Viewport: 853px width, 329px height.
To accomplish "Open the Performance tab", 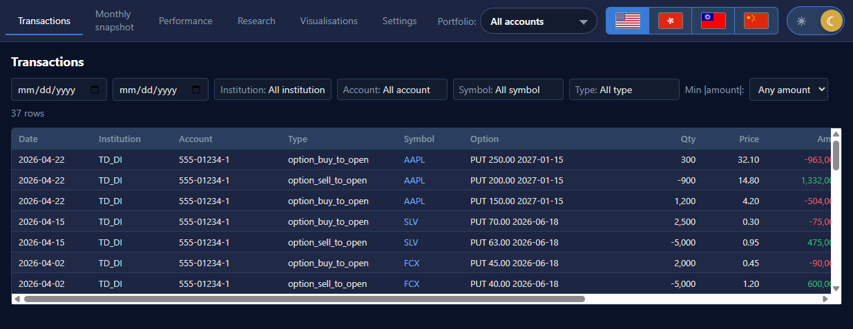I will (186, 21).
